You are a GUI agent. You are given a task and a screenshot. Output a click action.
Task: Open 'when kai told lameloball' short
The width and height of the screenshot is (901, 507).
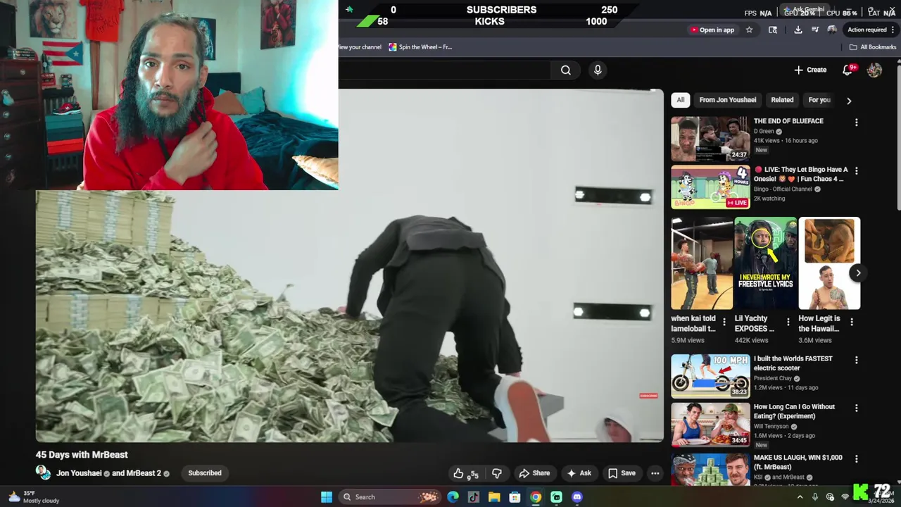click(702, 263)
